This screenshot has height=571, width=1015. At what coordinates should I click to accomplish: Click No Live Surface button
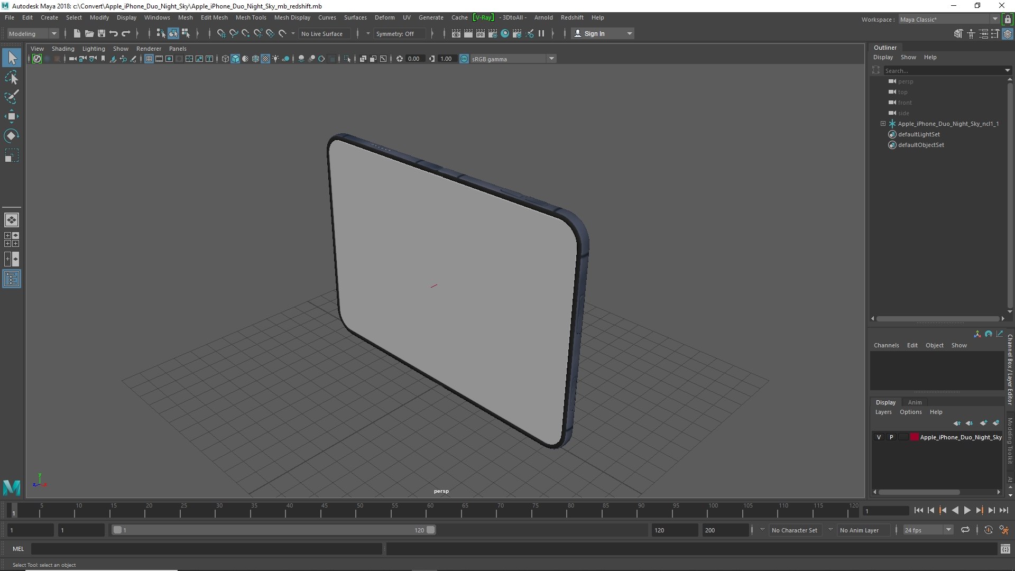pyautogui.click(x=321, y=33)
